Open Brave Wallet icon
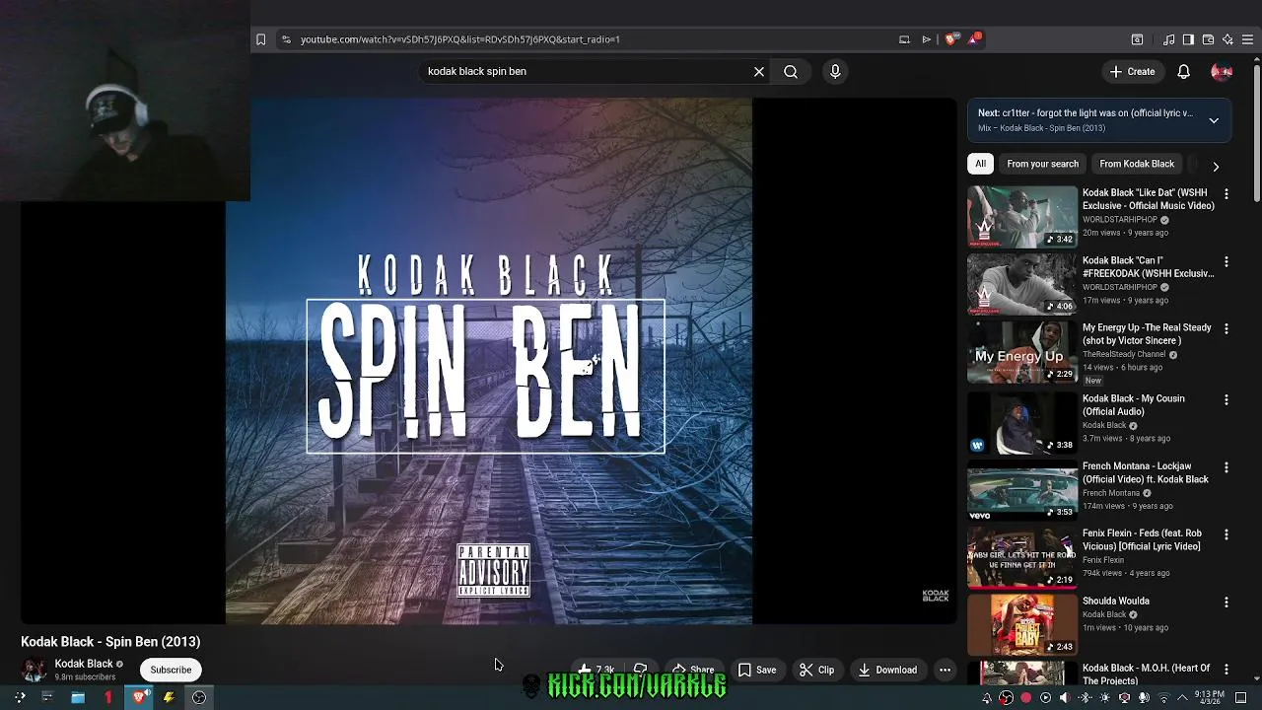Viewport: 1262px width, 710px height. pyautogui.click(x=1208, y=39)
